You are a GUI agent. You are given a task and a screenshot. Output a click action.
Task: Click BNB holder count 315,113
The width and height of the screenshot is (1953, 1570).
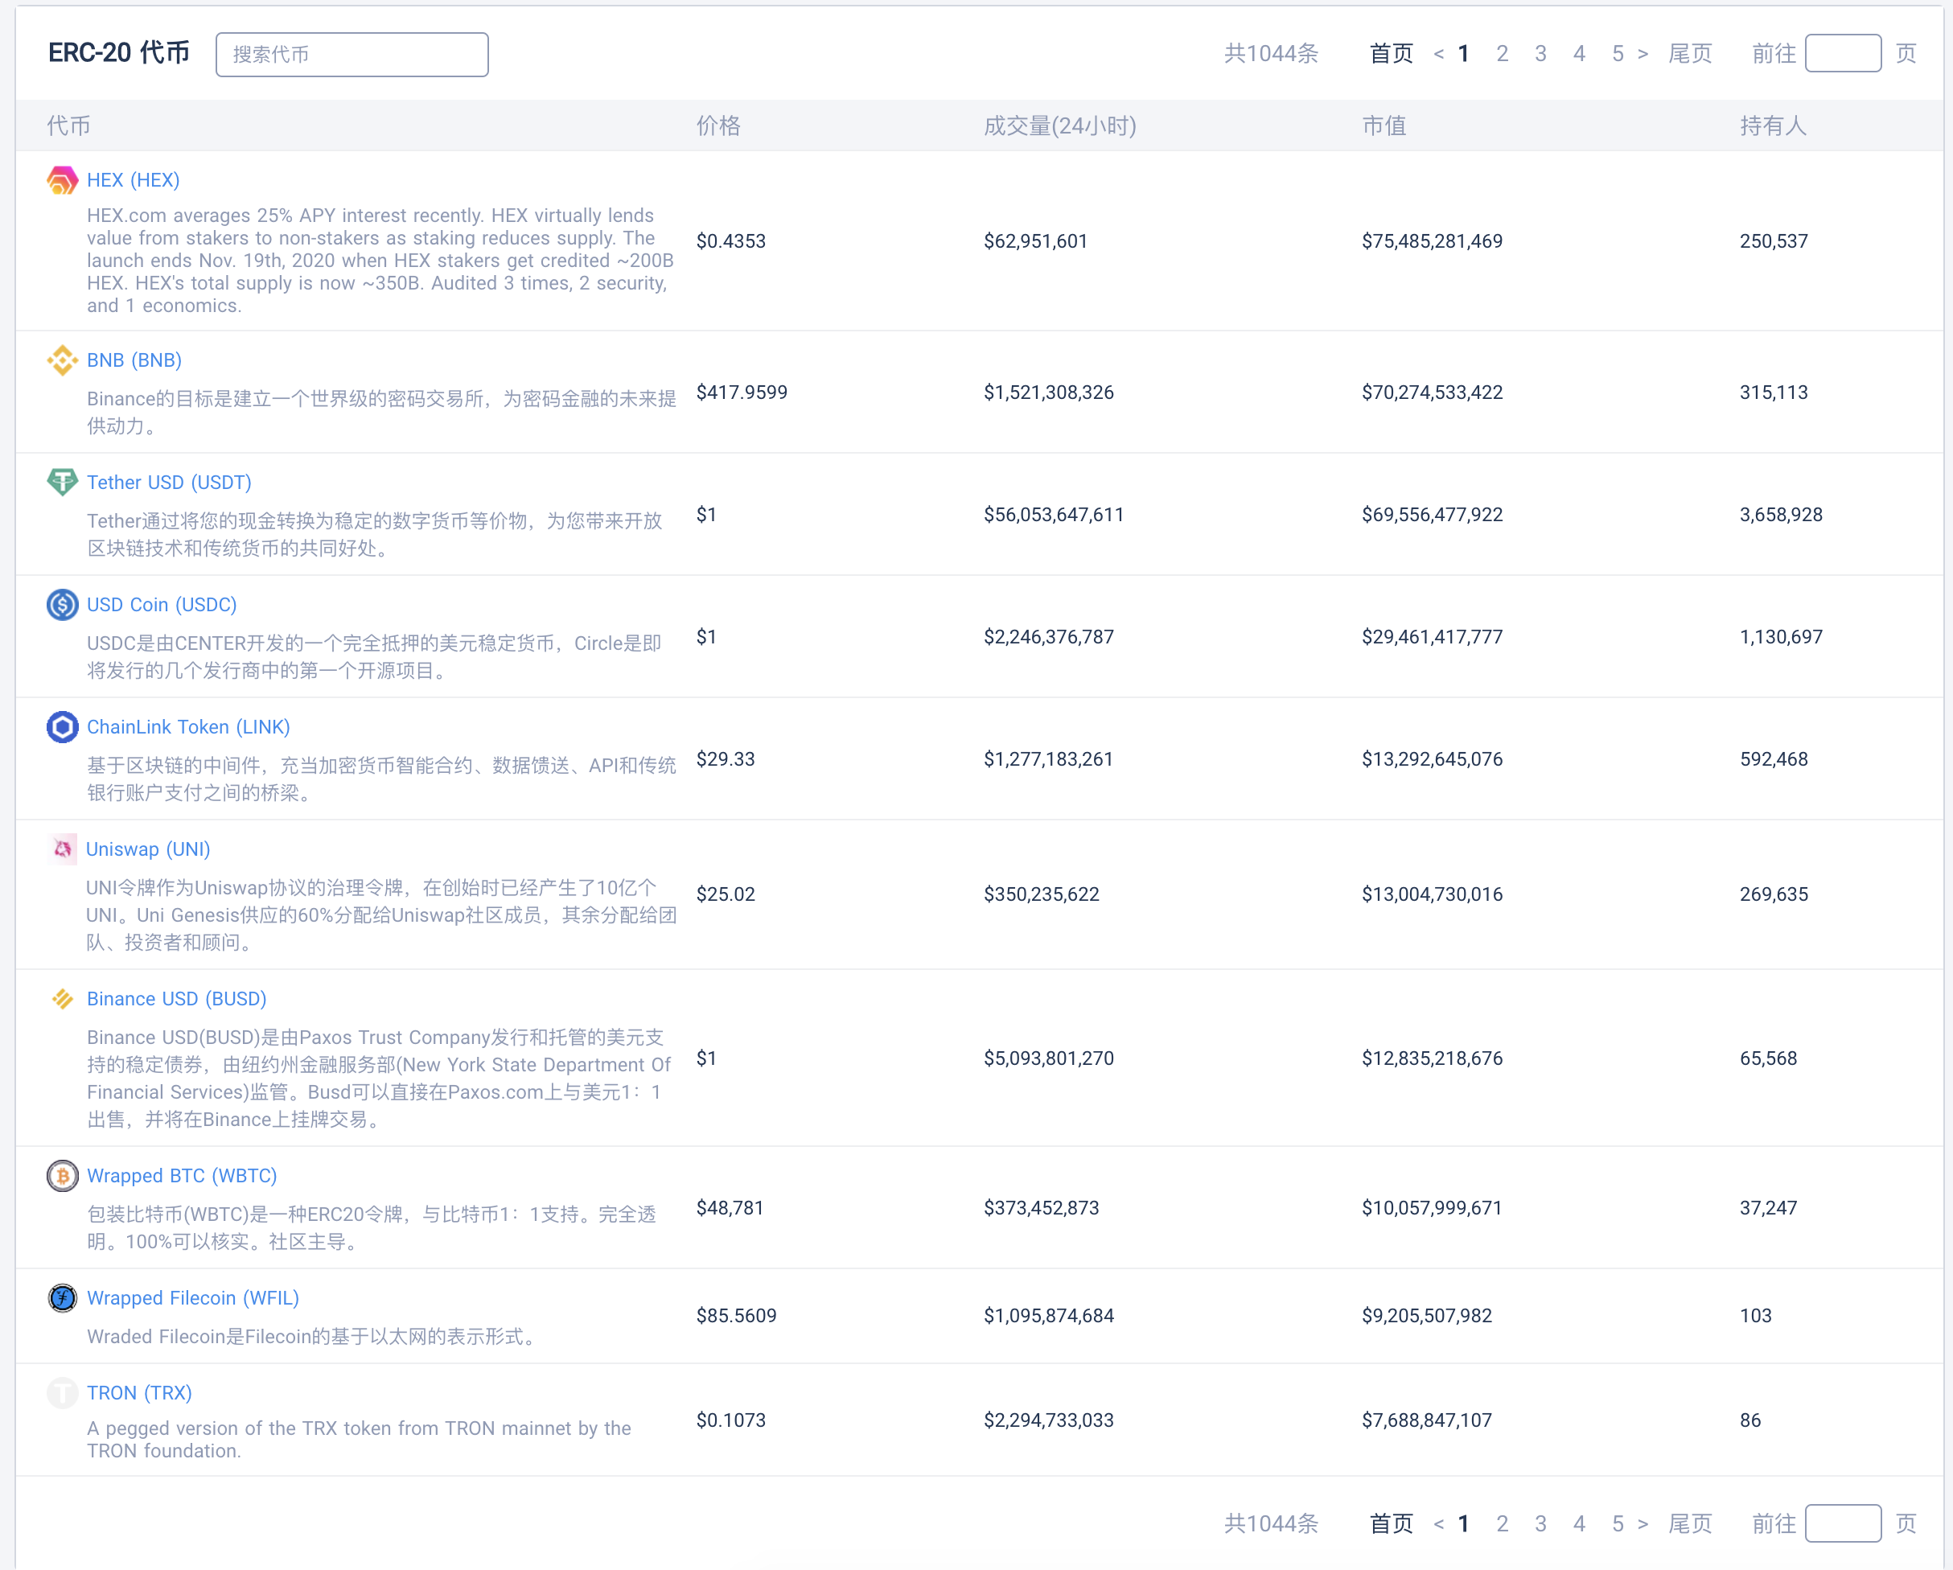tap(1774, 392)
